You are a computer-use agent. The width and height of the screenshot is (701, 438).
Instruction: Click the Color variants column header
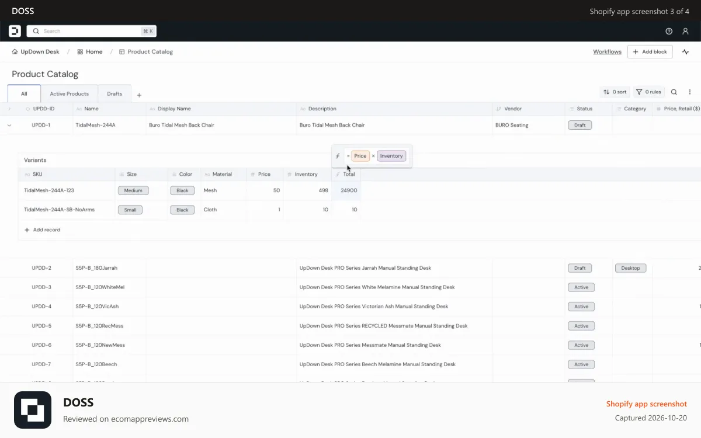click(184, 174)
